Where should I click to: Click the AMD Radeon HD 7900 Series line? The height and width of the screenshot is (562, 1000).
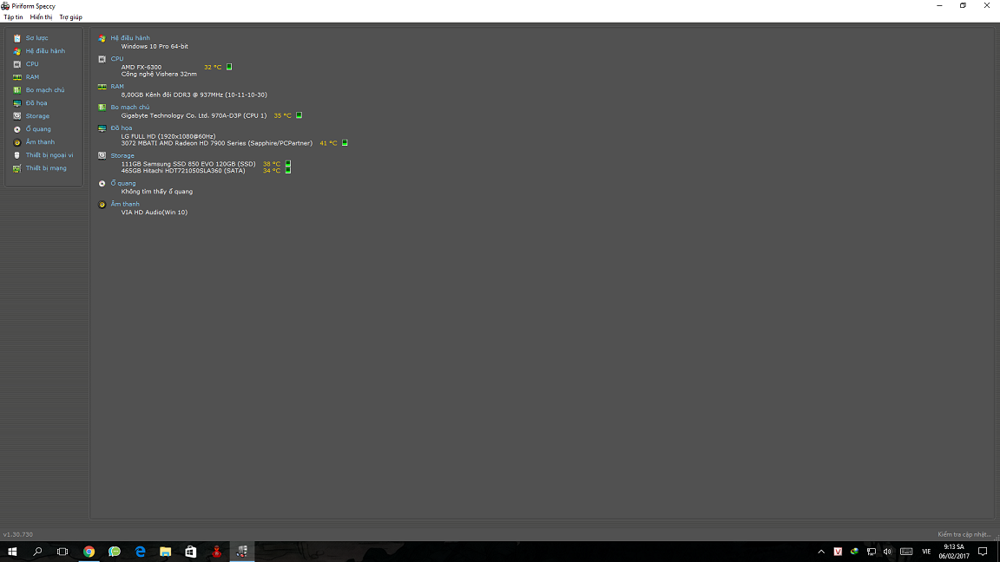[x=217, y=143]
